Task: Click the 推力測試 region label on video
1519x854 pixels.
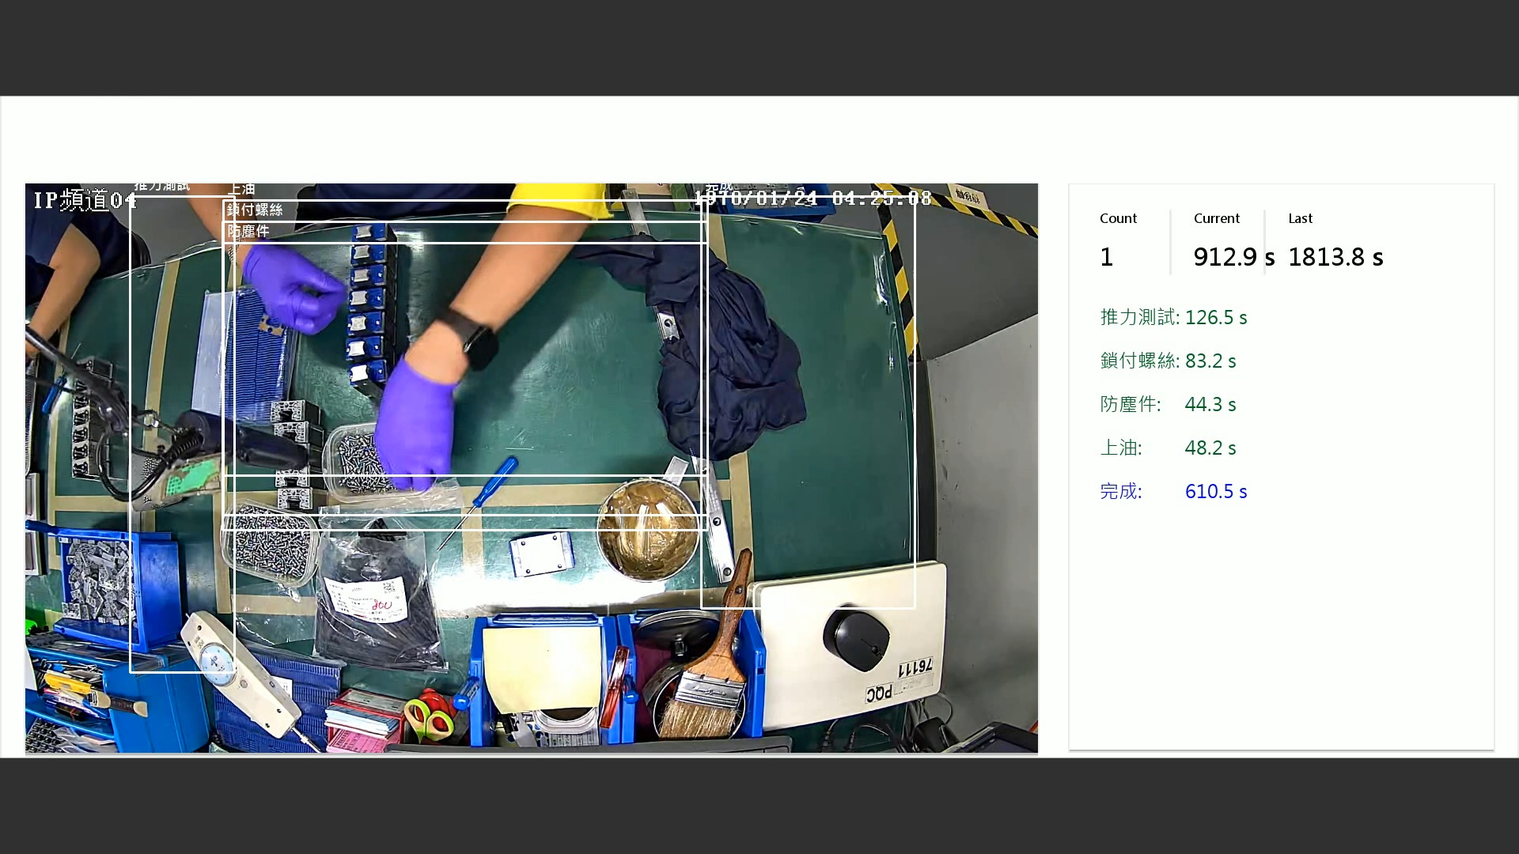Action: pyautogui.click(x=161, y=187)
